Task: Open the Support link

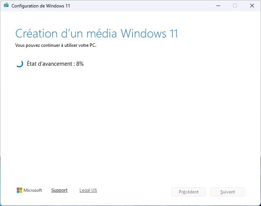Action: pyautogui.click(x=59, y=190)
